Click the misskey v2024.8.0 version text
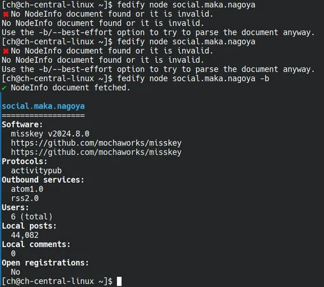Image resolution: width=324 pixels, height=287 pixels. pyautogui.click(x=50, y=134)
